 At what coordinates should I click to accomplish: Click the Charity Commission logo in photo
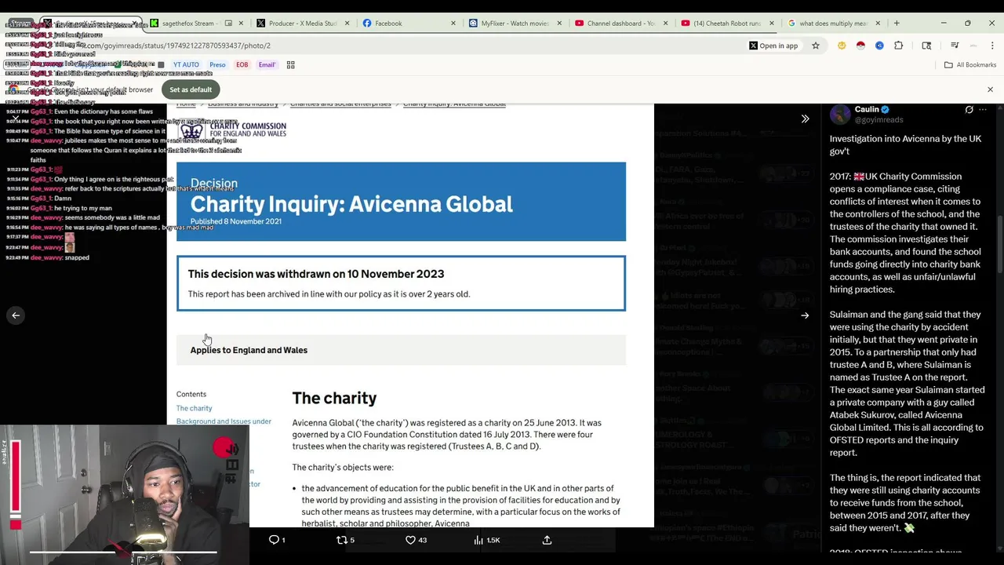pos(233,129)
